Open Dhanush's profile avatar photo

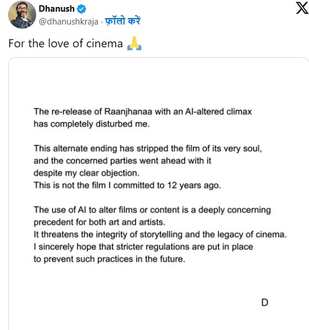click(x=22, y=15)
